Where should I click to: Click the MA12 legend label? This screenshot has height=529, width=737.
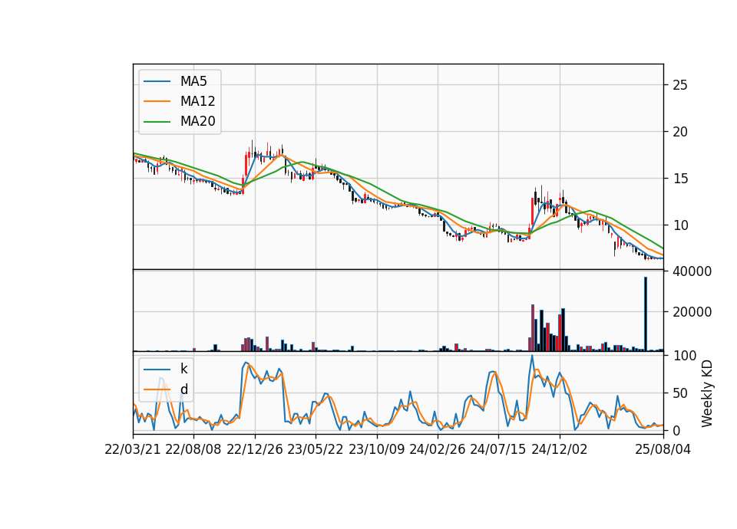[197, 101]
